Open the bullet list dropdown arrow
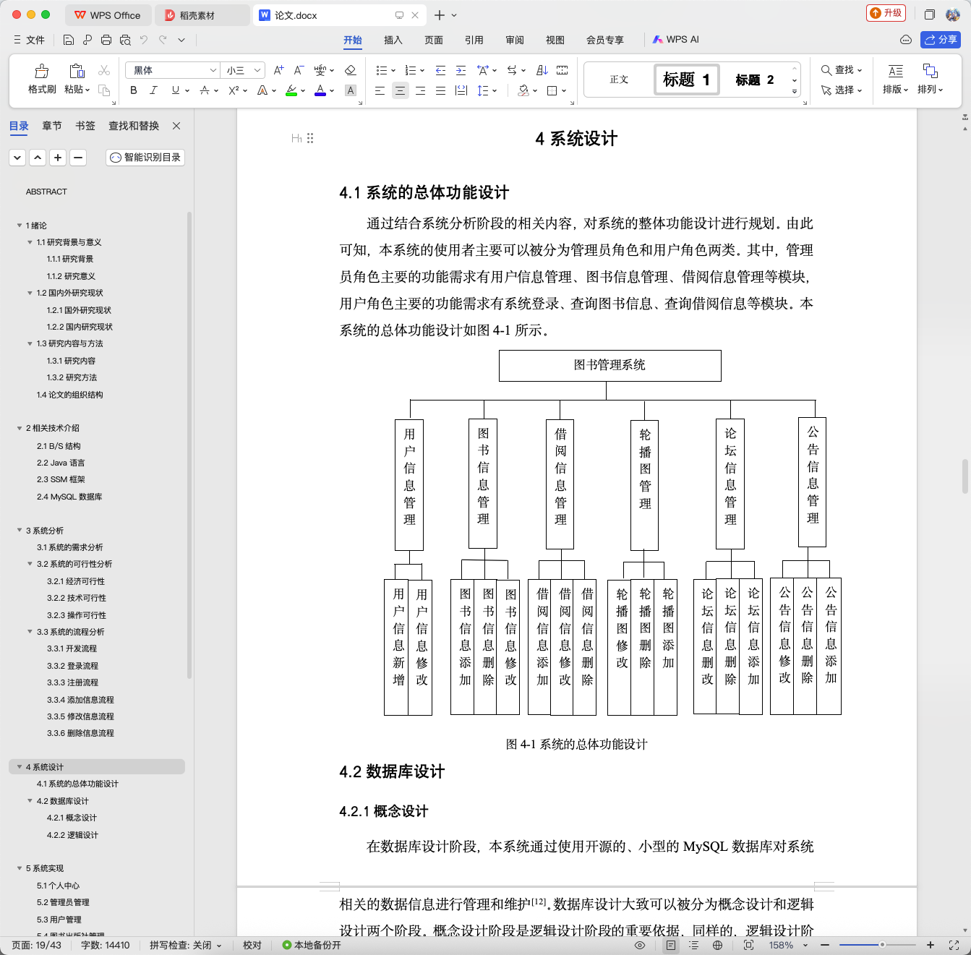Image resolution: width=971 pixels, height=955 pixels. click(x=393, y=71)
